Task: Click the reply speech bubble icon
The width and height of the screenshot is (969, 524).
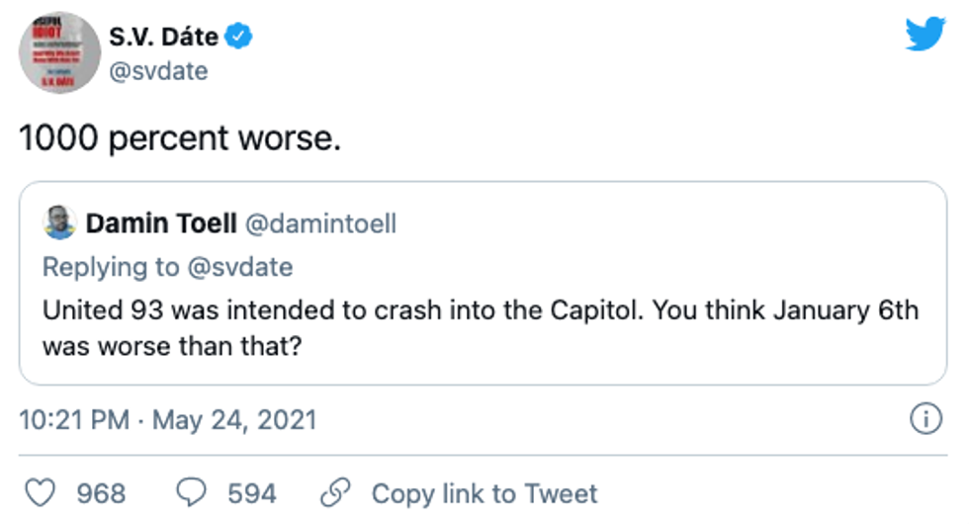Action: (190, 492)
